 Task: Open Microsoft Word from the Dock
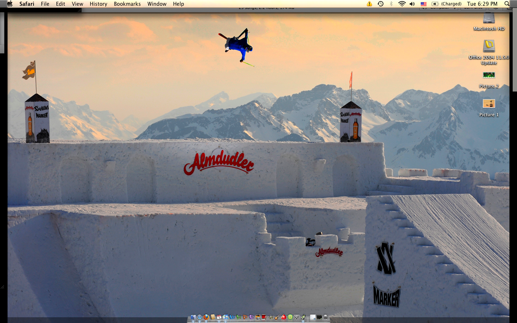[232, 317]
